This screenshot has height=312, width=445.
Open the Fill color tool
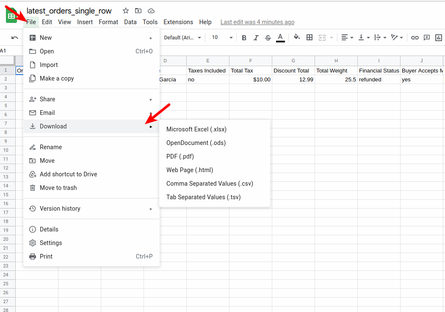tap(296, 37)
